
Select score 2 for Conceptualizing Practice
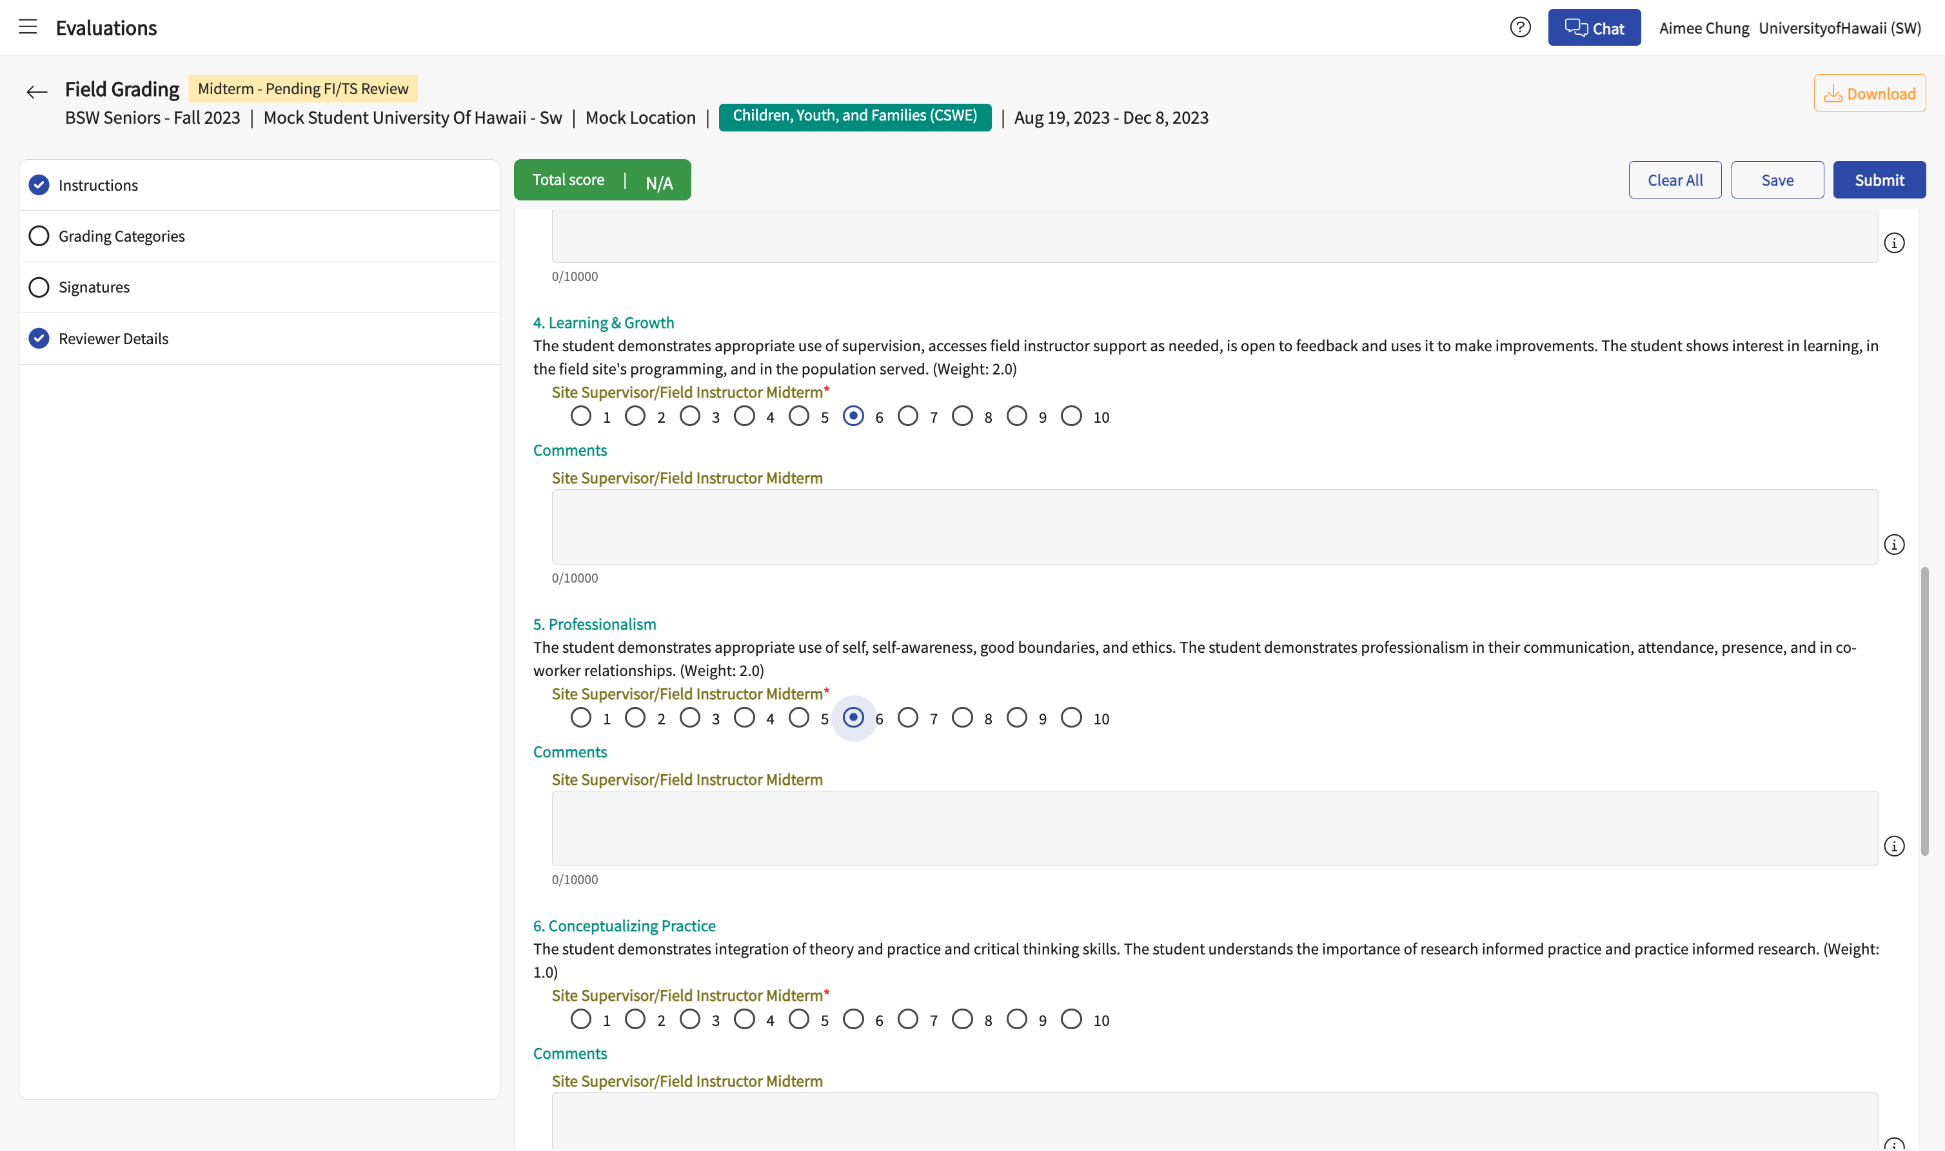[635, 1020]
